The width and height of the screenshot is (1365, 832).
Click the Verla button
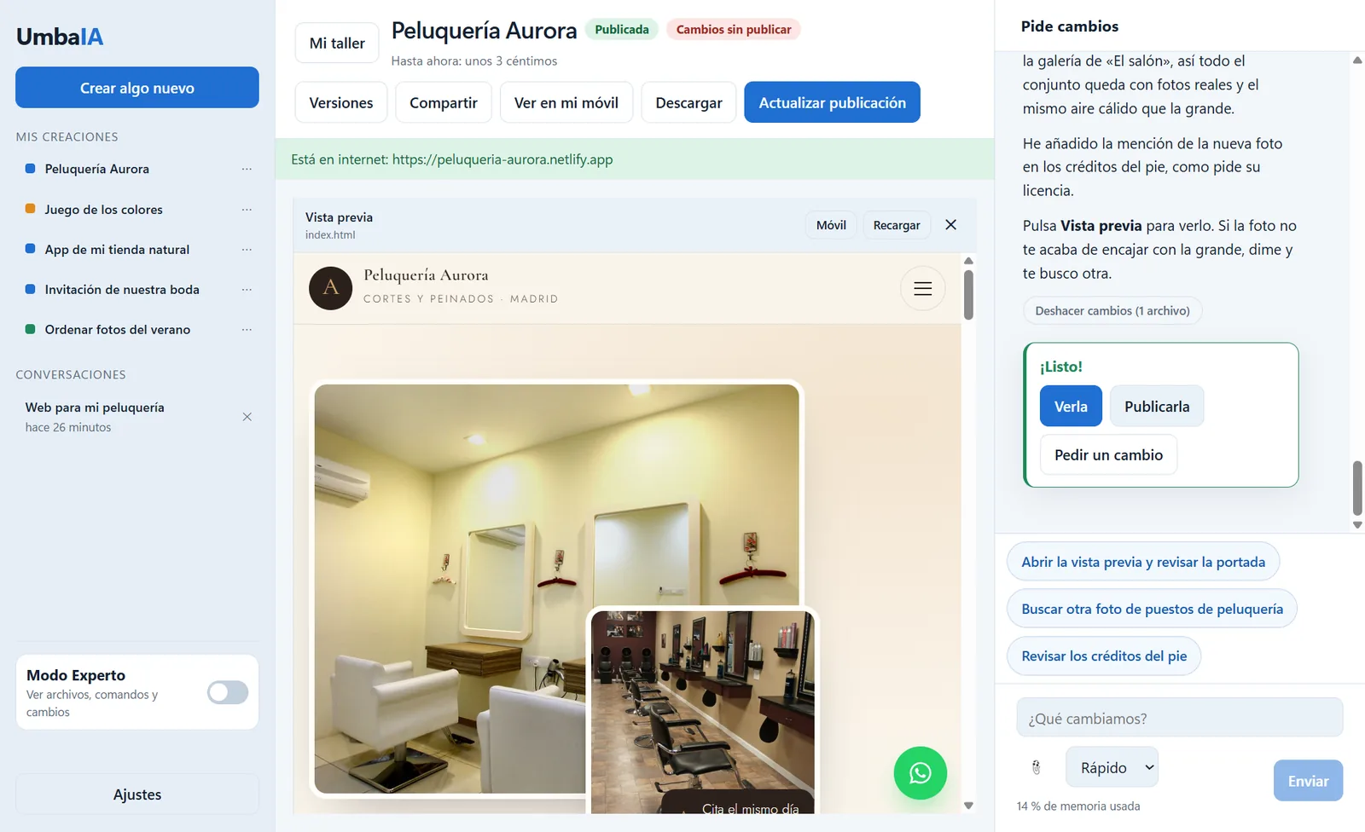click(x=1071, y=407)
